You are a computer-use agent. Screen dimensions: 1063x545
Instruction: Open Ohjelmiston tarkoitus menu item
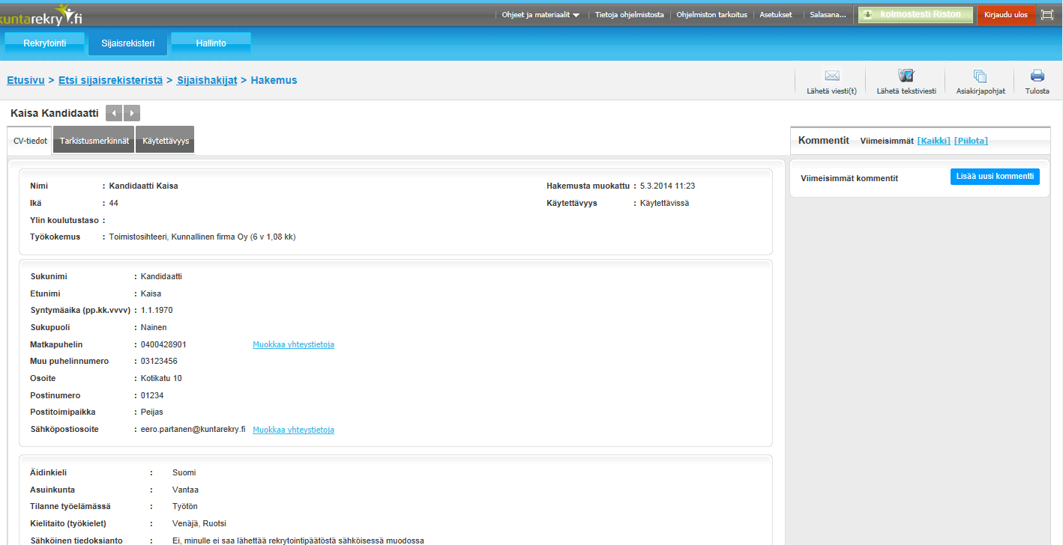[x=711, y=14]
